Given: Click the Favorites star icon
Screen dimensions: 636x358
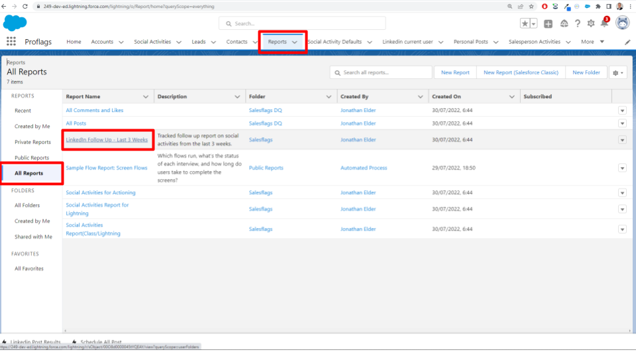Looking at the screenshot, I should coord(525,24).
